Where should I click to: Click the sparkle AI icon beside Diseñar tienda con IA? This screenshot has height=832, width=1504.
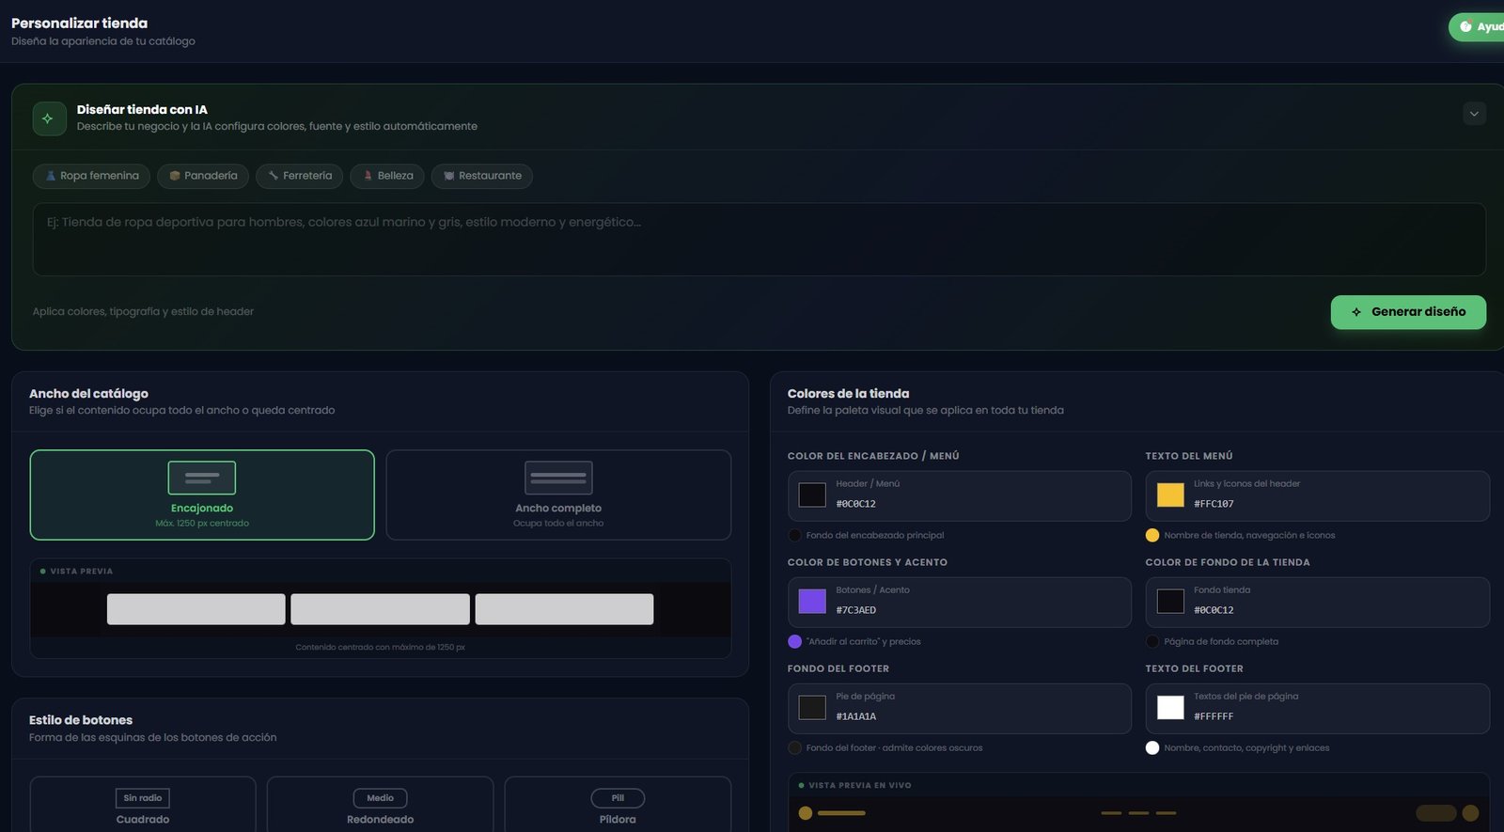click(49, 118)
